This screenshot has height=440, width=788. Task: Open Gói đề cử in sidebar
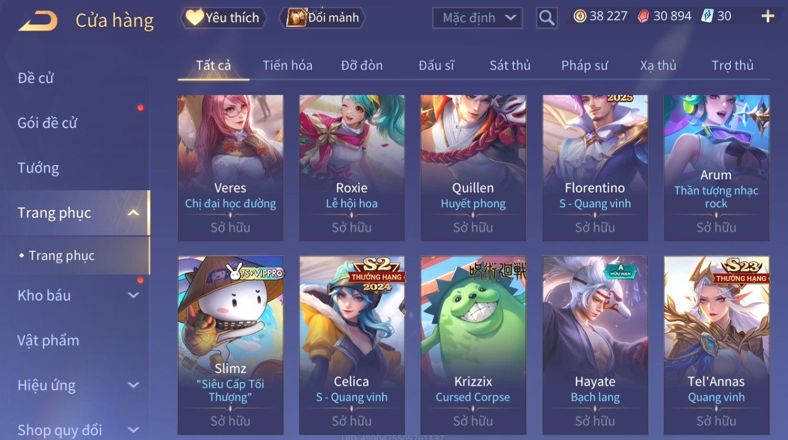tap(47, 123)
